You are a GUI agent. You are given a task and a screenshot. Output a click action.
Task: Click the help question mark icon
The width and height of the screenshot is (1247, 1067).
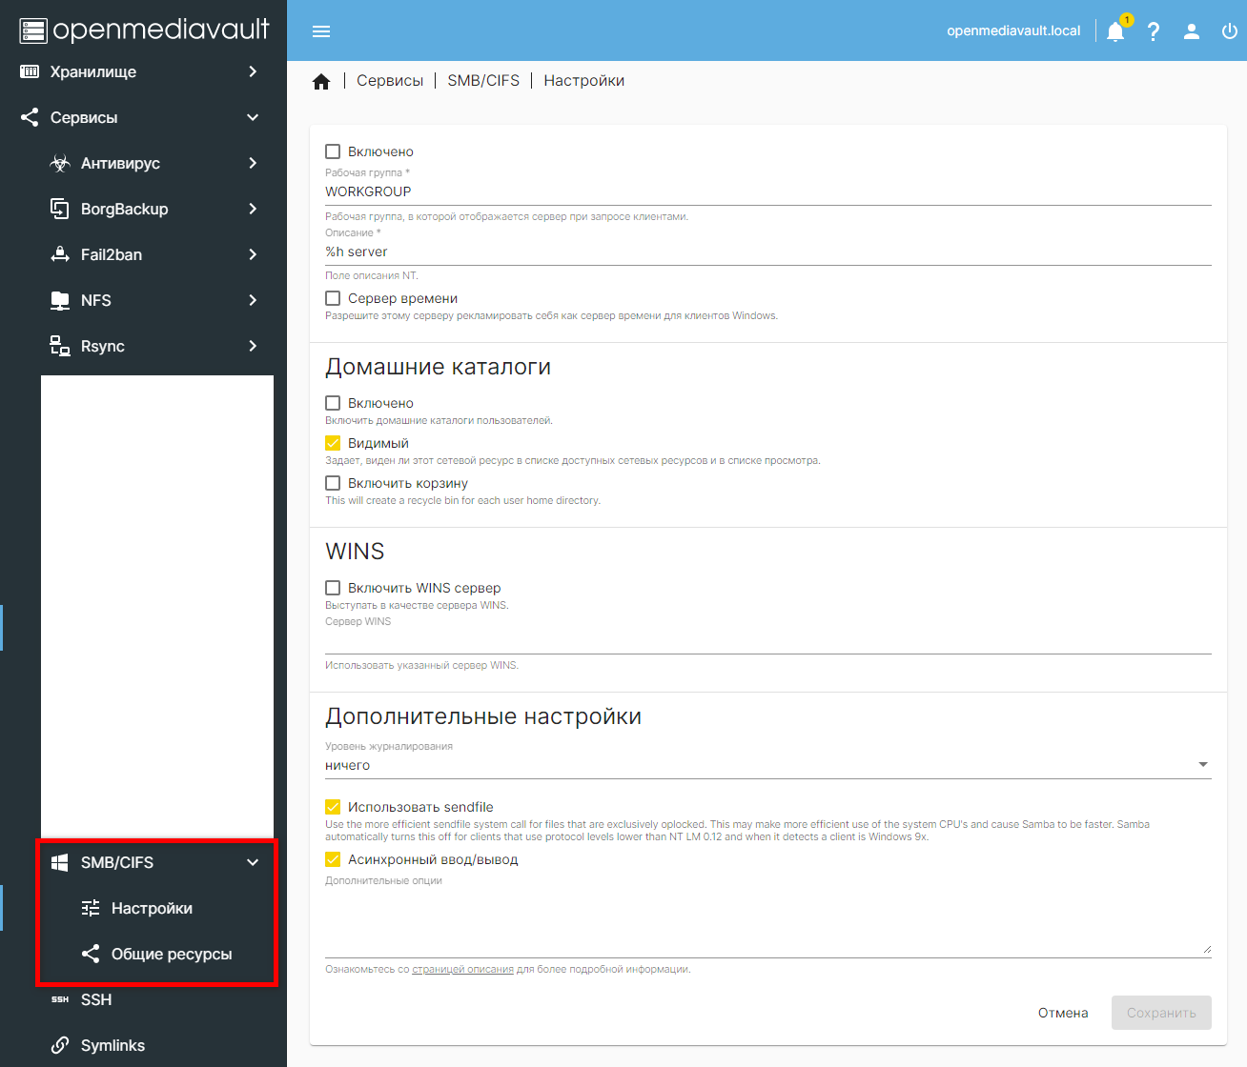click(x=1154, y=31)
